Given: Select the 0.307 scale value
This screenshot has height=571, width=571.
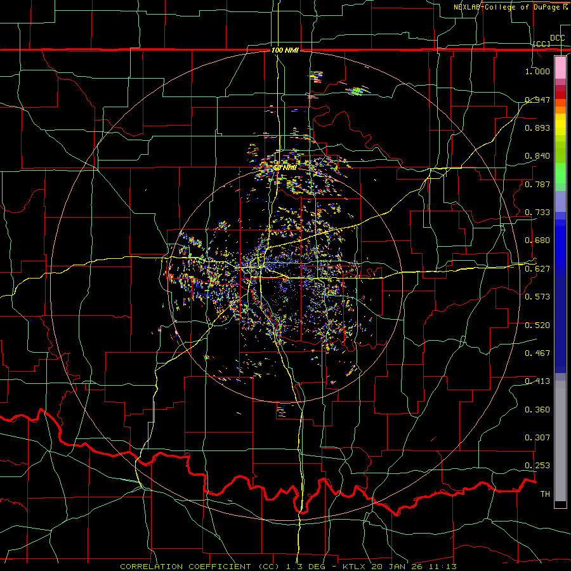Looking at the screenshot, I should click(537, 438).
